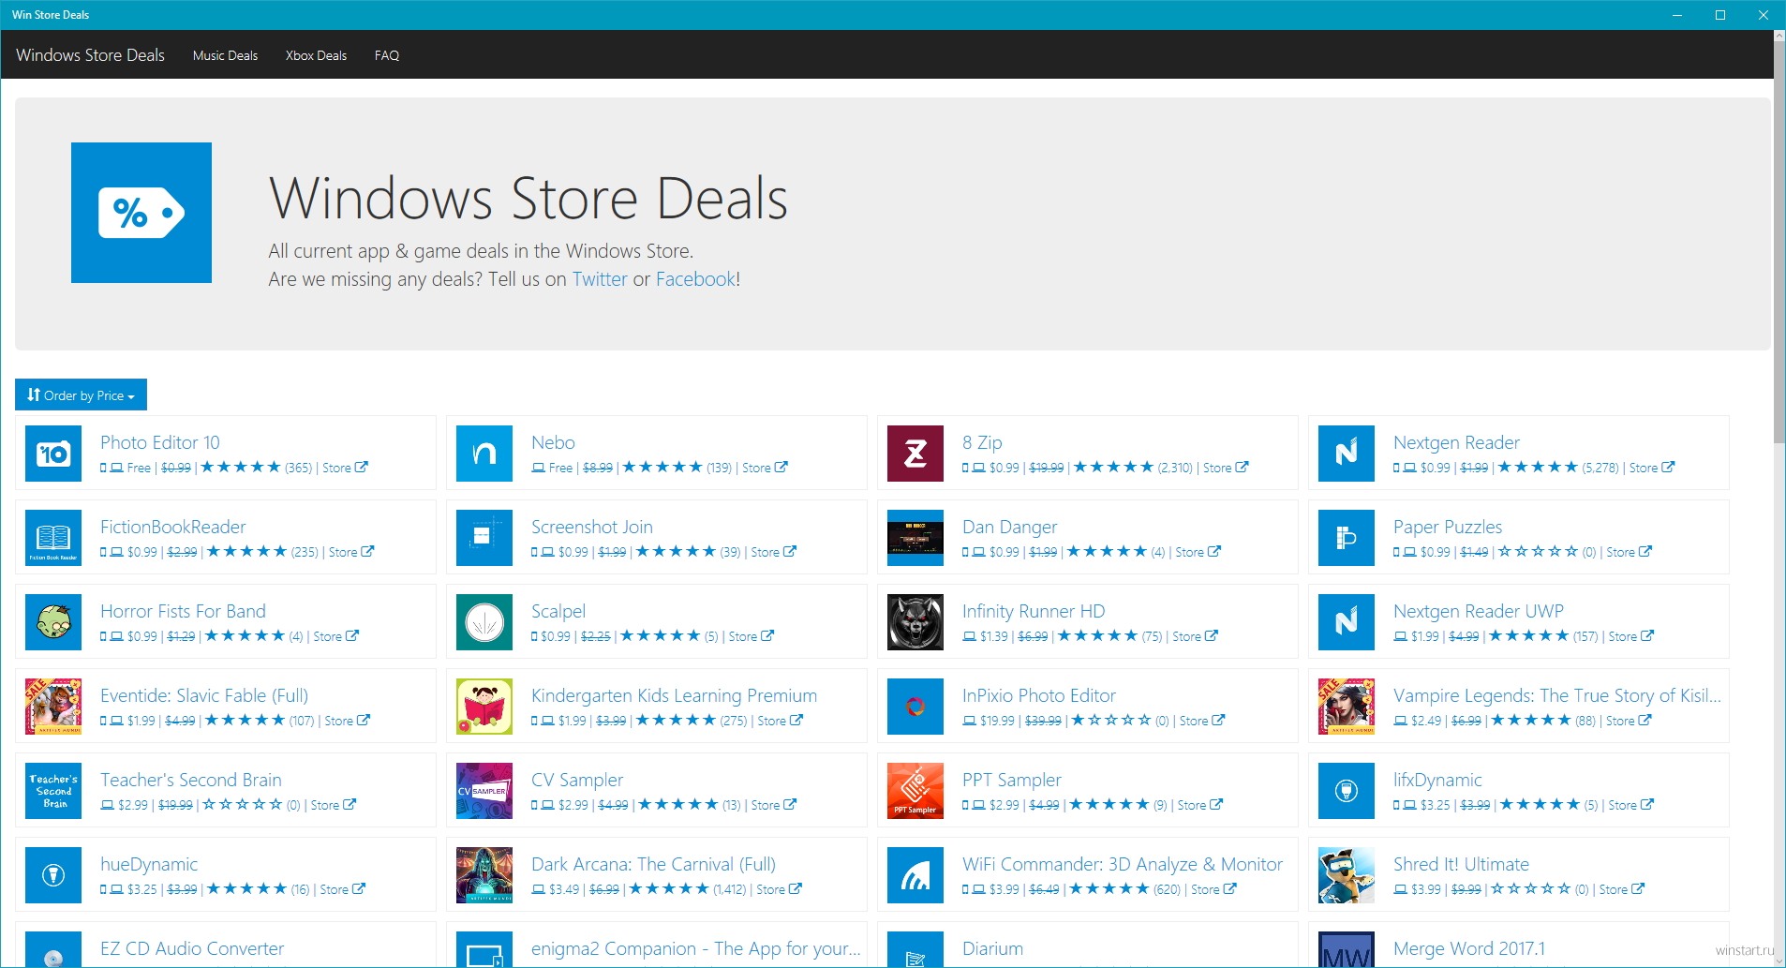
Task: Click the Dan Danger game icon
Action: coord(915,538)
